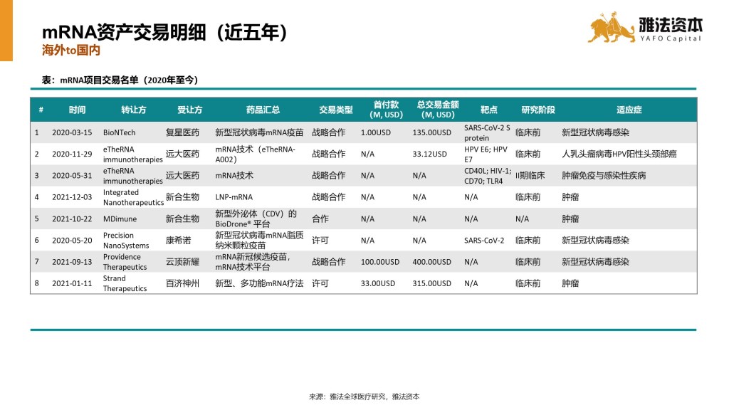Click the 转让方 column header

(x=133, y=110)
